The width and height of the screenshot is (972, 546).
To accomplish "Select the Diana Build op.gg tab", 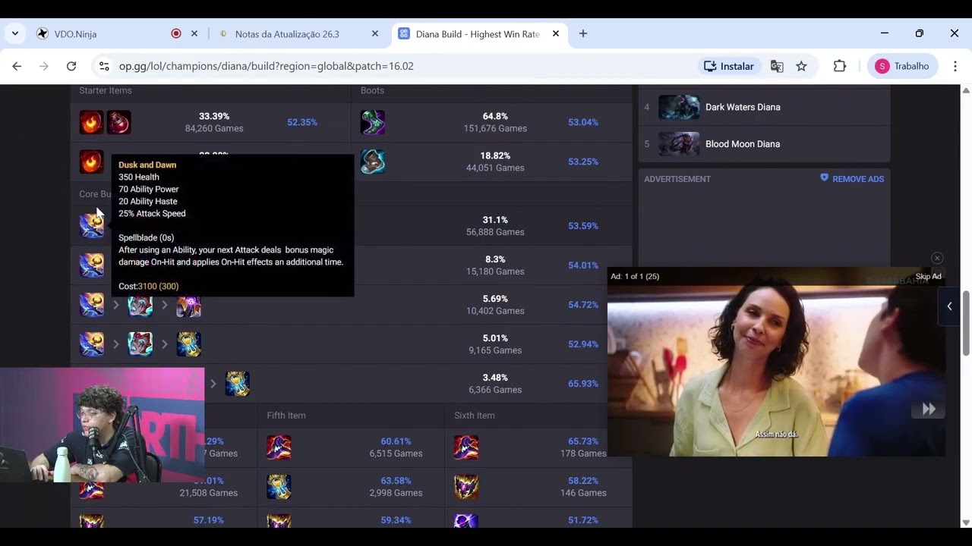I will click(x=478, y=34).
